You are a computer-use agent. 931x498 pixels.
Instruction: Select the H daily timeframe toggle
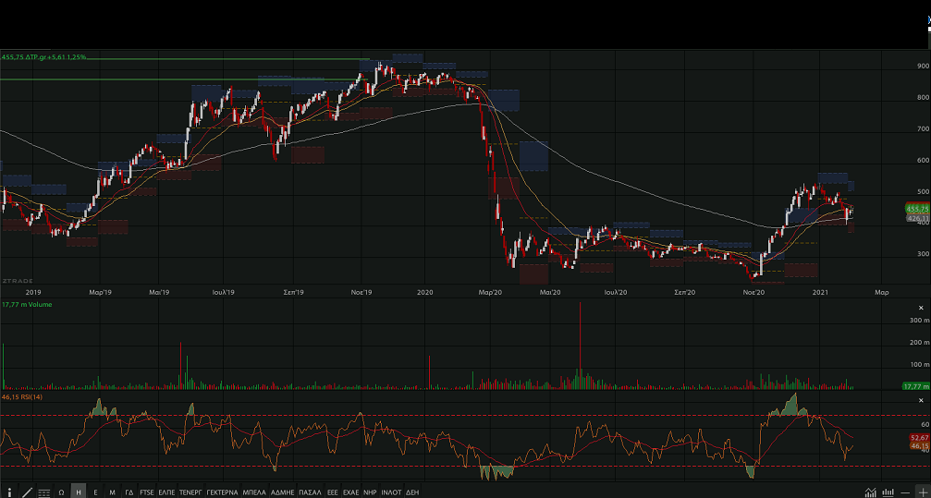coord(78,492)
